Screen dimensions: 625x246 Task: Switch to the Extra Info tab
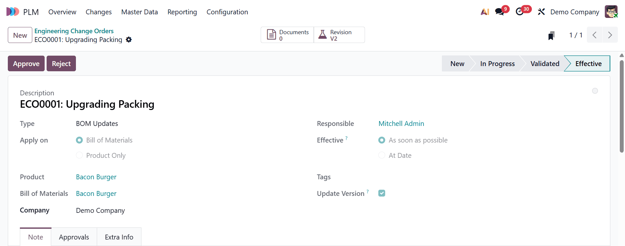tap(119, 237)
